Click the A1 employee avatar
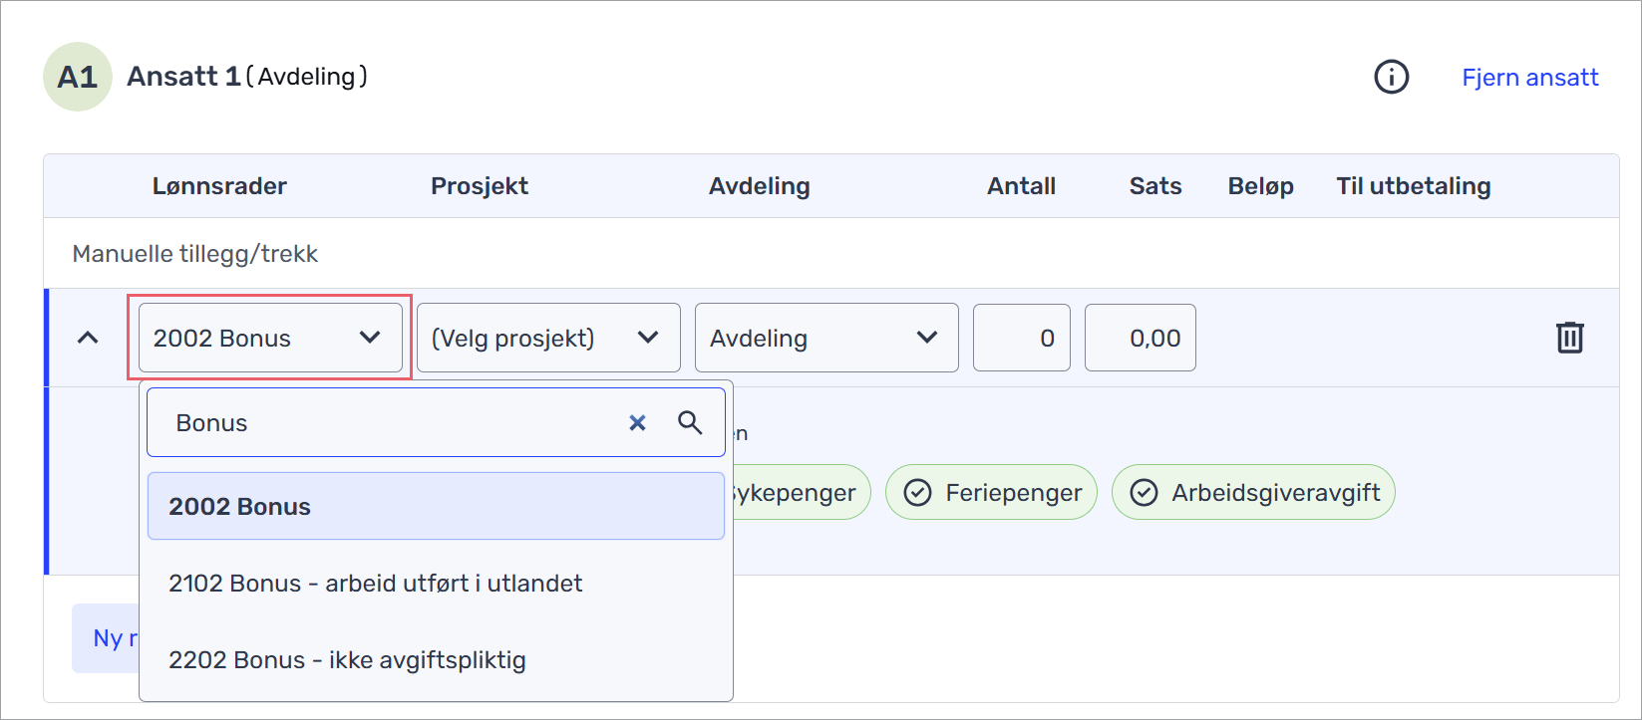 [78, 77]
